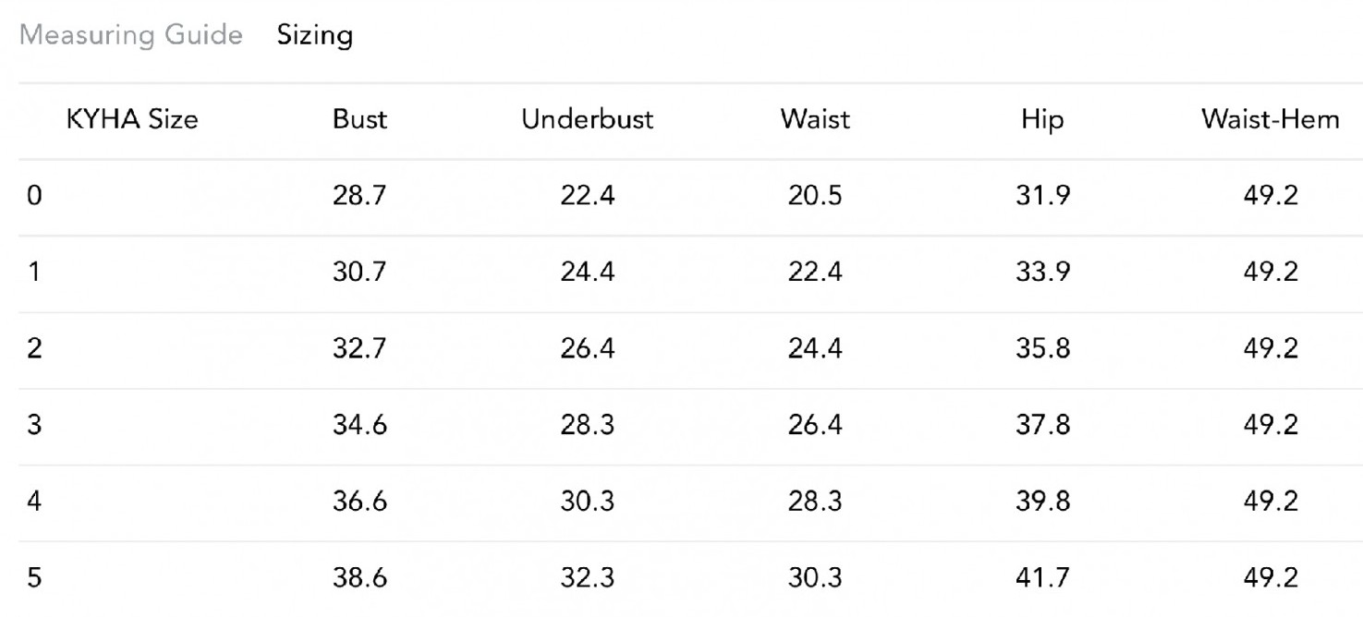Switch to the Measuring Guide tab

131,35
